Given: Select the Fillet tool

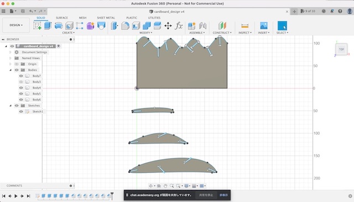Looking at the screenshot, I should coord(126,26).
